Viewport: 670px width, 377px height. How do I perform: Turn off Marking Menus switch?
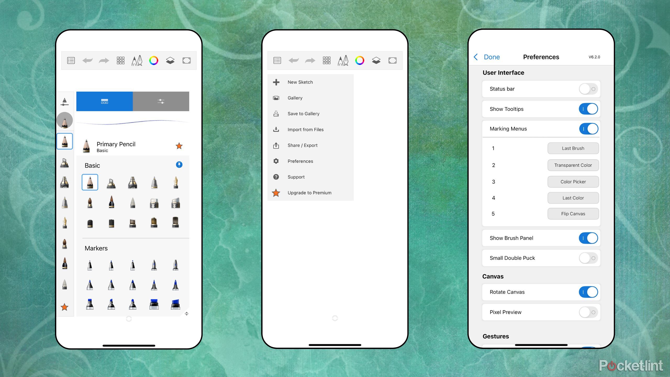pyautogui.click(x=588, y=129)
